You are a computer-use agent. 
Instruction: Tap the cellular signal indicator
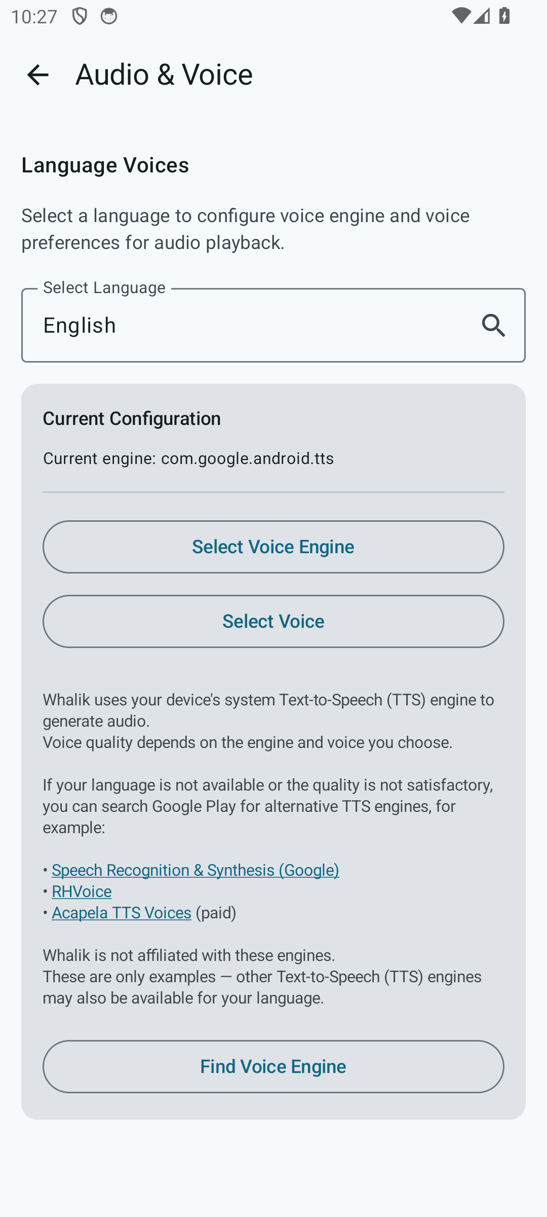(481, 17)
